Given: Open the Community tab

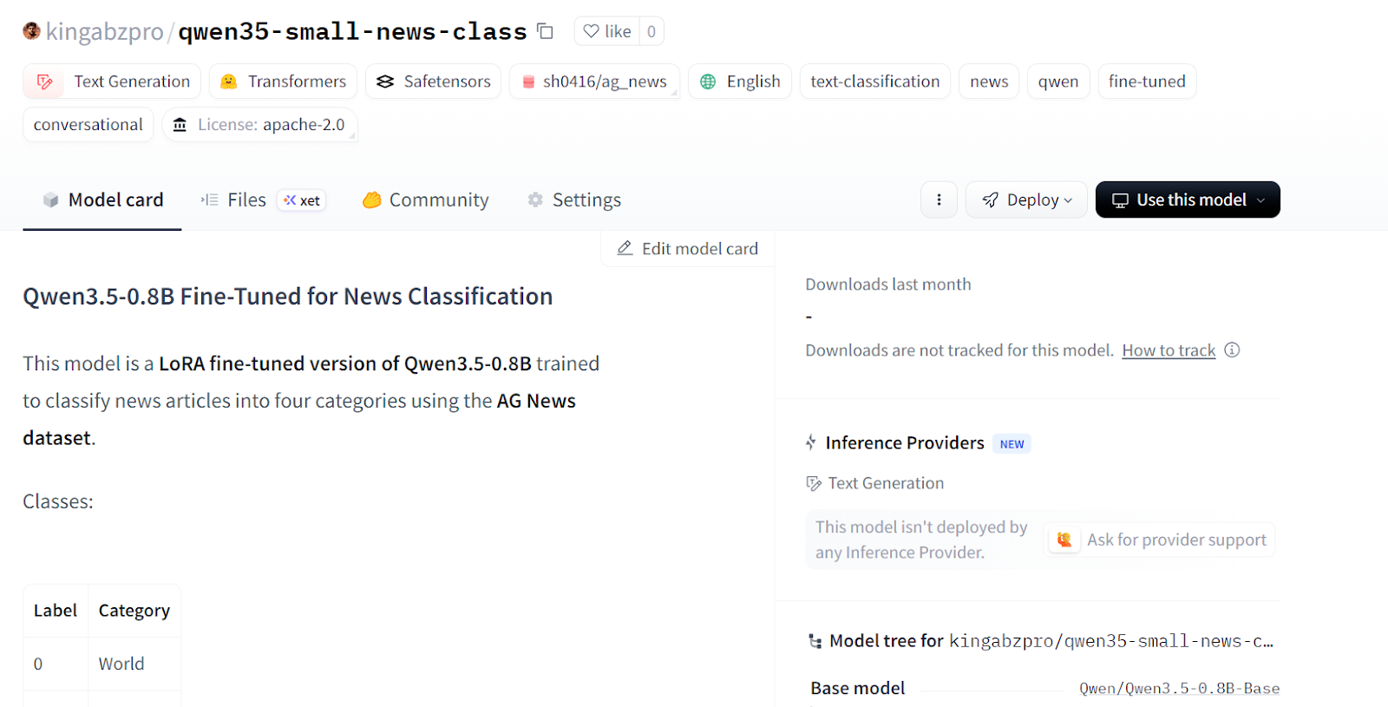Looking at the screenshot, I should click(425, 200).
